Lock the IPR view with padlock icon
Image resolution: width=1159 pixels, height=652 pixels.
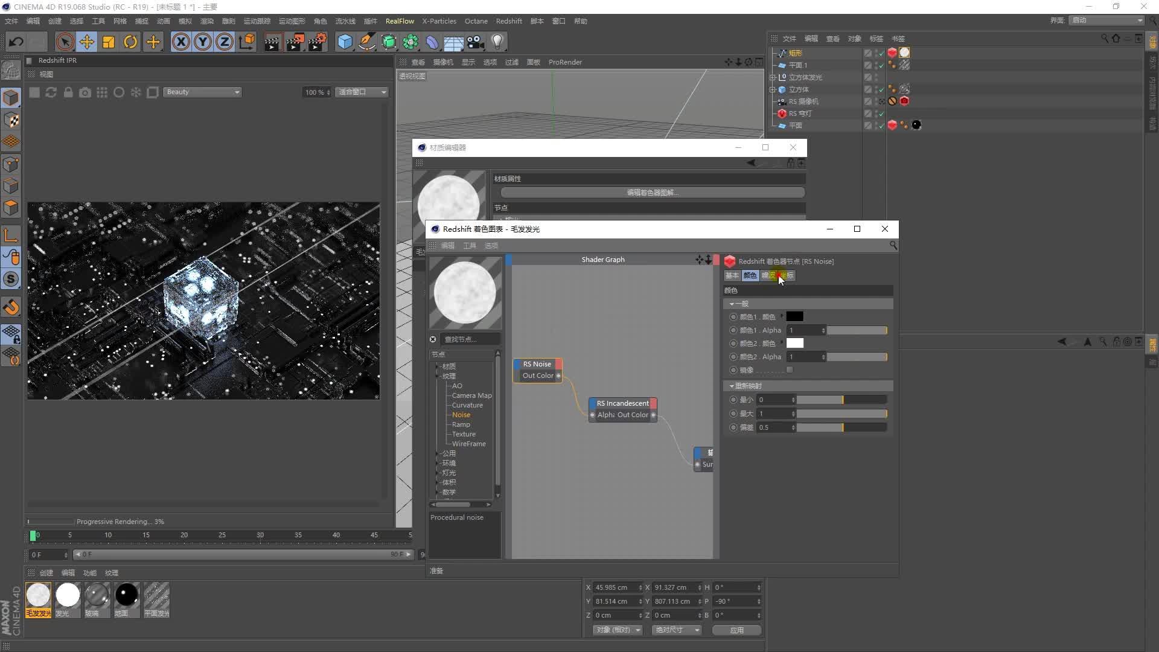tap(68, 92)
